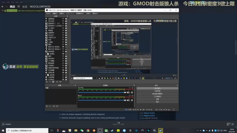
Task: Click the 开始录制 button
Action: tap(157, 91)
